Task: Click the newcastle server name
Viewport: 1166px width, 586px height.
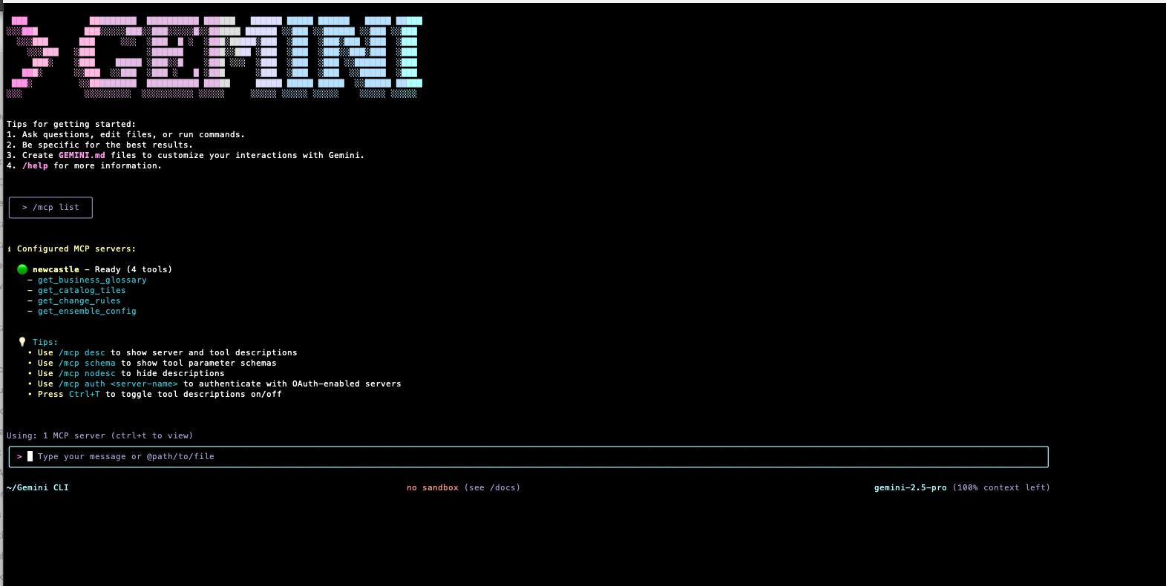Action: [56, 270]
